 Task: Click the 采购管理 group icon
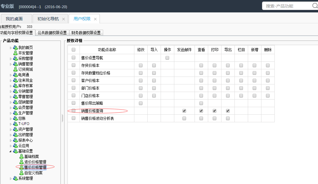[x=15, y=58]
